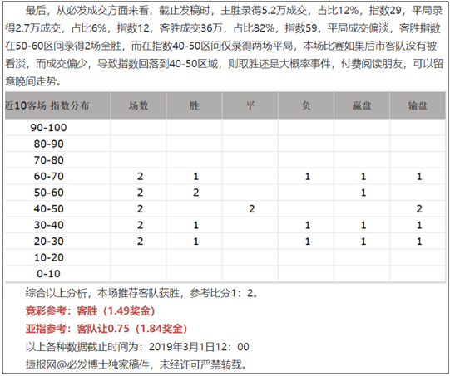Select paragraph line ending 意晚间走势。
Screen dimensions: 450x376
coord(33,81)
